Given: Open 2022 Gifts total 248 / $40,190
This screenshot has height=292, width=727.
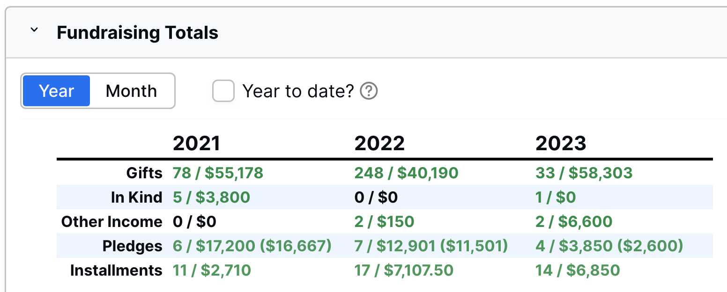Looking at the screenshot, I should pos(406,173).
